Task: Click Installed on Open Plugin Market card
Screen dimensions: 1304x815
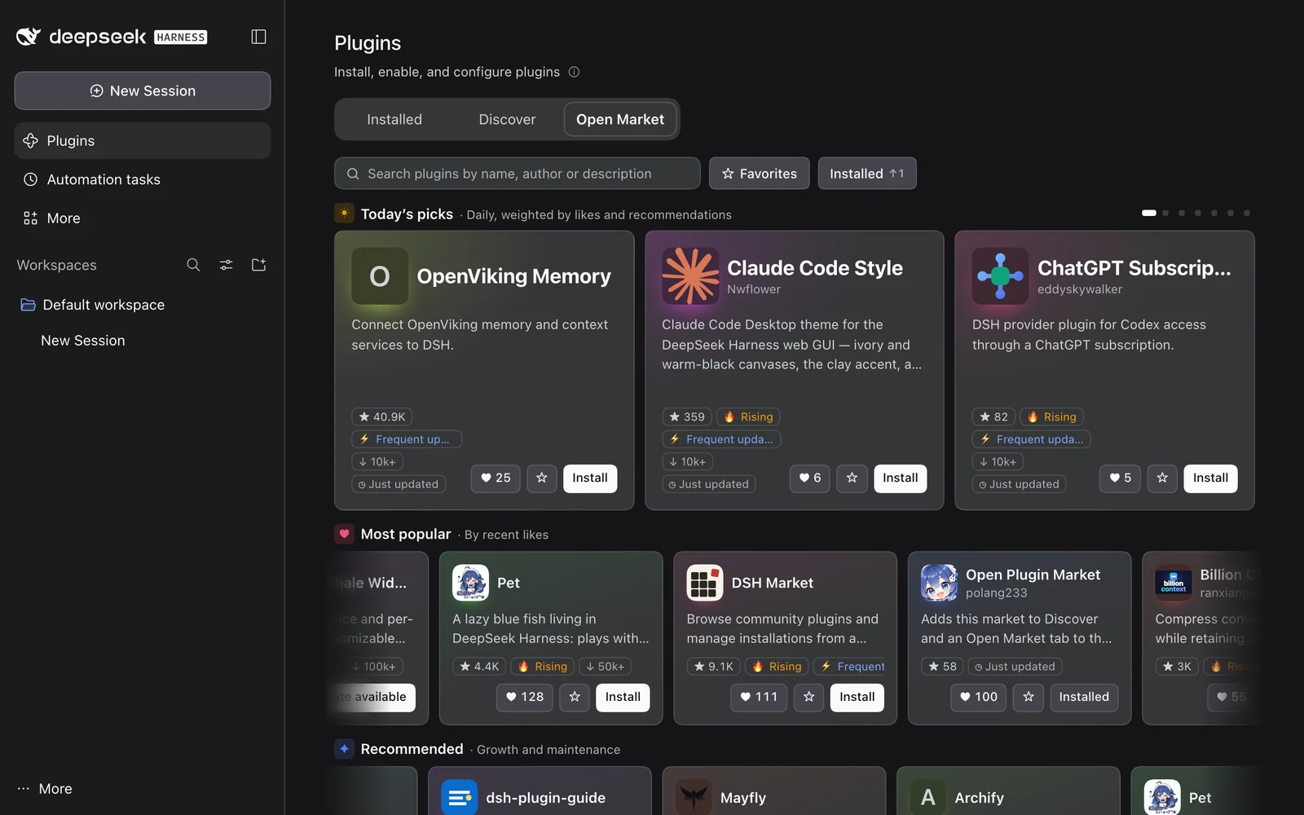Action: click(1084, 697)
